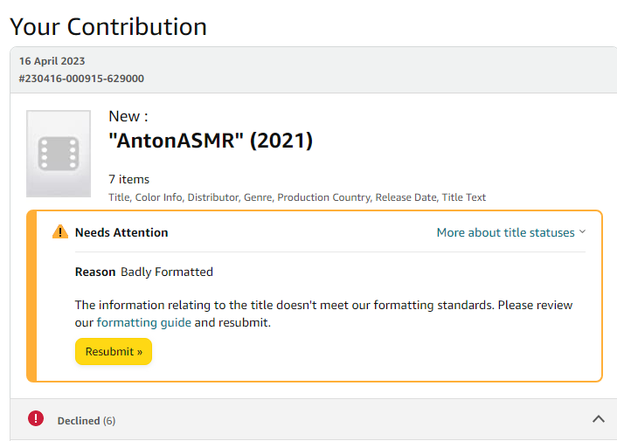Collapse the Declined section using the chevron
This screenshot has height=441, width=617.
599,419
